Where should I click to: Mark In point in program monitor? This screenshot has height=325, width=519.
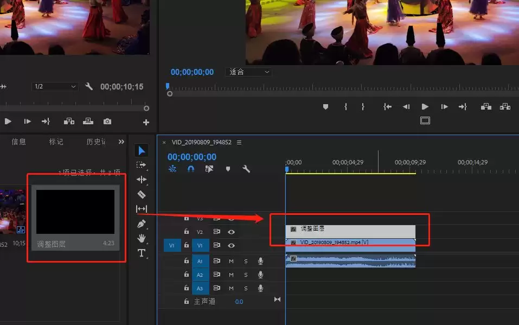tap(345, 107)
